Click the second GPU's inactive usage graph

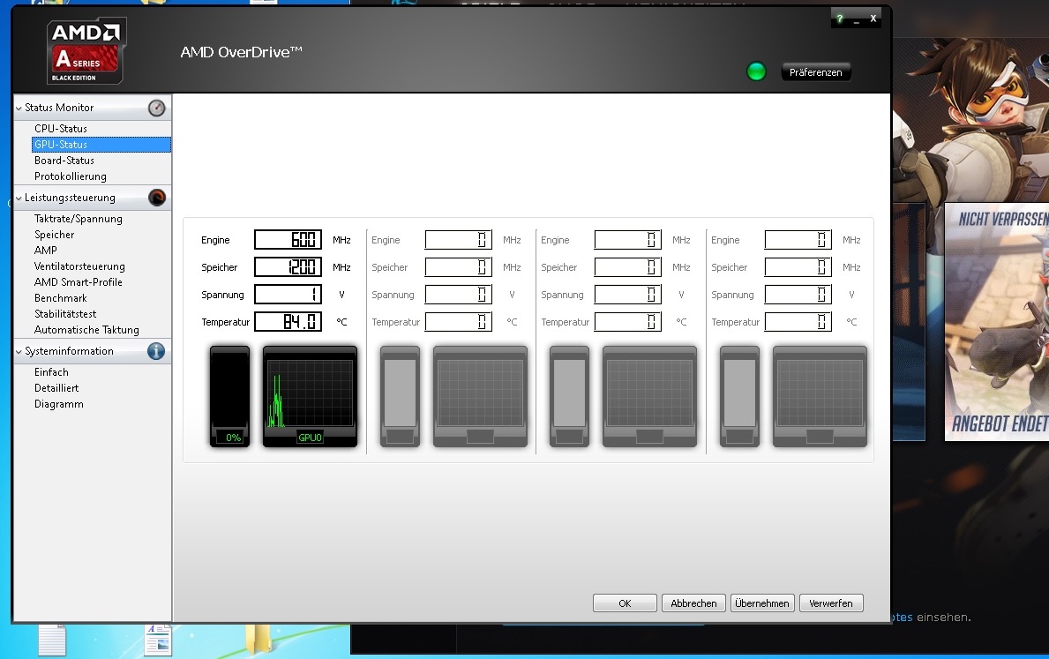[480, 396]
